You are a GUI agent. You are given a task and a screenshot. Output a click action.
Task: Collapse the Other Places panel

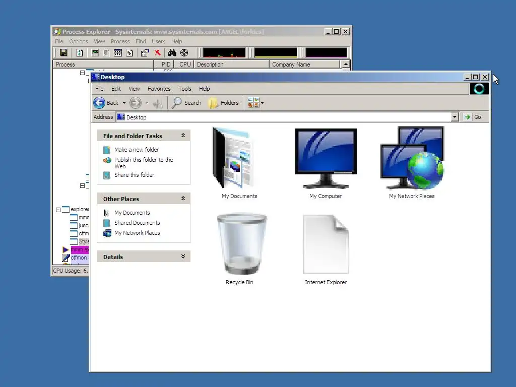pos(183,199)
